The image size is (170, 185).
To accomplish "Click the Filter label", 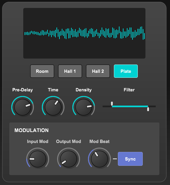I will [x=129, y=90].
